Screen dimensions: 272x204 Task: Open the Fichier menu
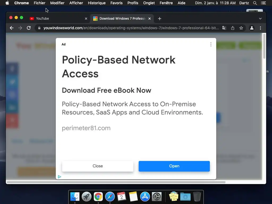click(x=40, y=3)
